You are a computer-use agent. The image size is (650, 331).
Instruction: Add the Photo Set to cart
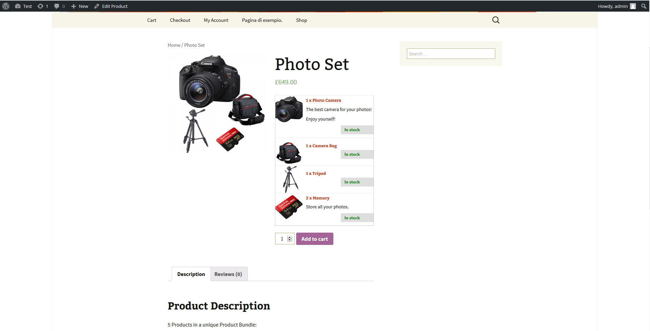315,239
